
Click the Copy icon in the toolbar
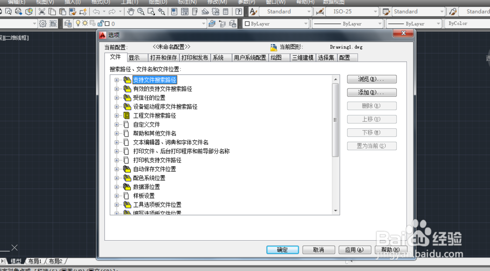click(x=52, y=12)
